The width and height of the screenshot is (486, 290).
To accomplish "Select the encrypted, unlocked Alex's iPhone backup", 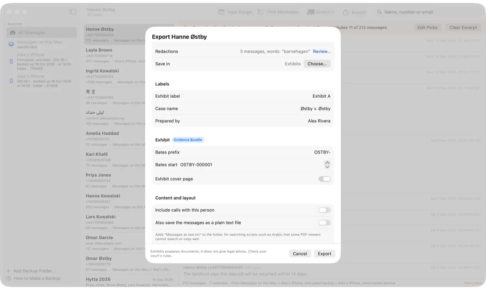I will click(42, 61).
